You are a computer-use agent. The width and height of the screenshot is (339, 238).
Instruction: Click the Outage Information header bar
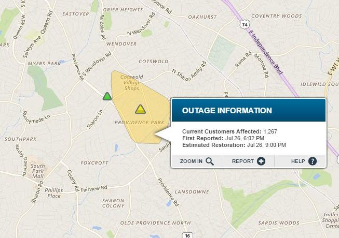pyautogui.click(x=249, y=110)
